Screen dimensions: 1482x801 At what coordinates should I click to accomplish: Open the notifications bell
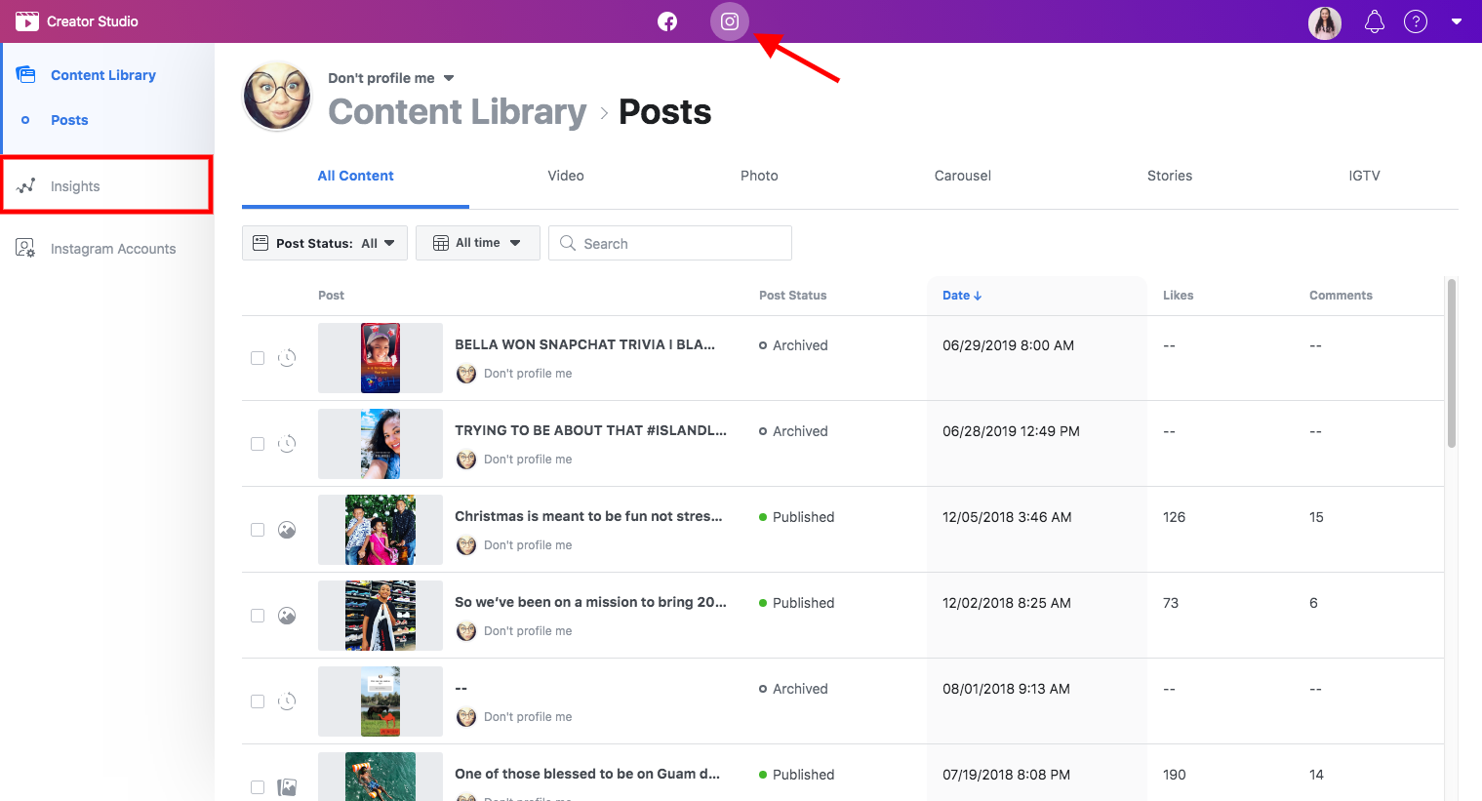pyautogui.click(x=1374, y=21)
